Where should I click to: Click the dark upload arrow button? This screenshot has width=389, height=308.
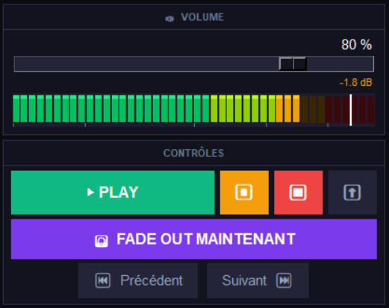(352, 192)
